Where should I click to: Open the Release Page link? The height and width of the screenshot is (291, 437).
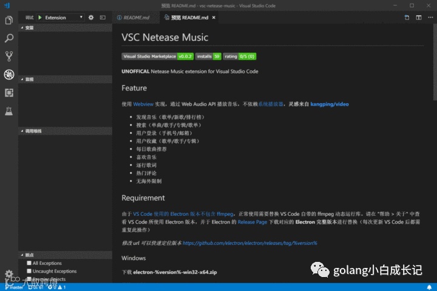252,222
